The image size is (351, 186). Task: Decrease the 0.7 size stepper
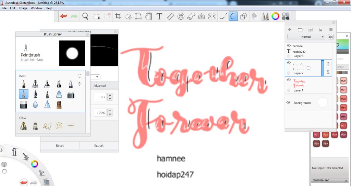click(x=110, y=99)
